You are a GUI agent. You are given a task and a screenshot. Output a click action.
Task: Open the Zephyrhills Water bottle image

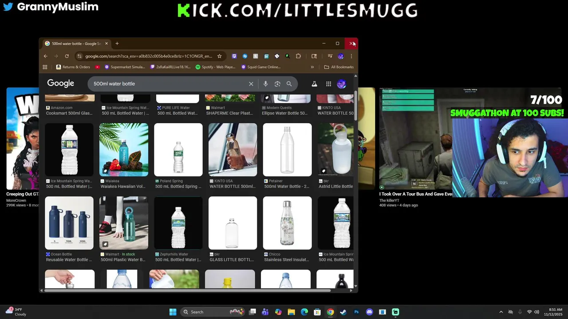pyautogui.click(x=178, y=223)
